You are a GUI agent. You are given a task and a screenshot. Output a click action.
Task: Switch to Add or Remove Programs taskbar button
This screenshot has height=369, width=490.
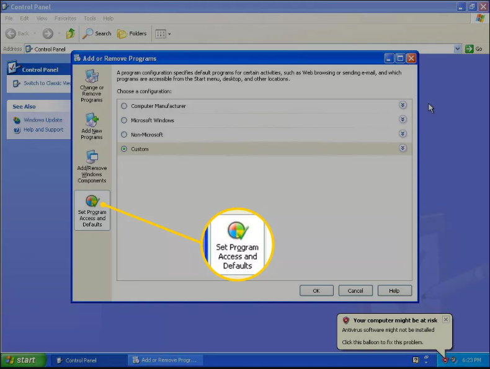point(166,360)
